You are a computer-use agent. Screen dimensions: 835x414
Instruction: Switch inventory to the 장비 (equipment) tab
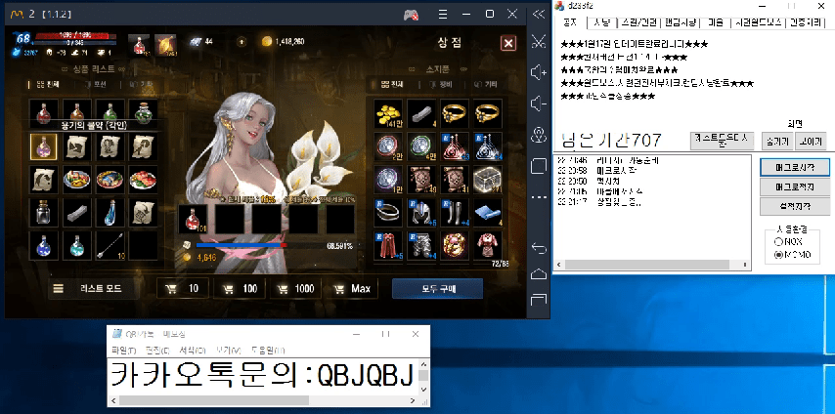pyautogui.click(x=440, y=85)
